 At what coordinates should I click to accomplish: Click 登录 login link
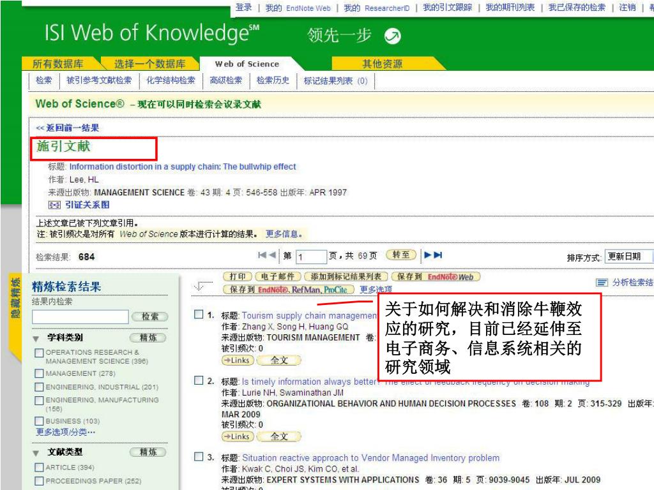tap(243, 7)
